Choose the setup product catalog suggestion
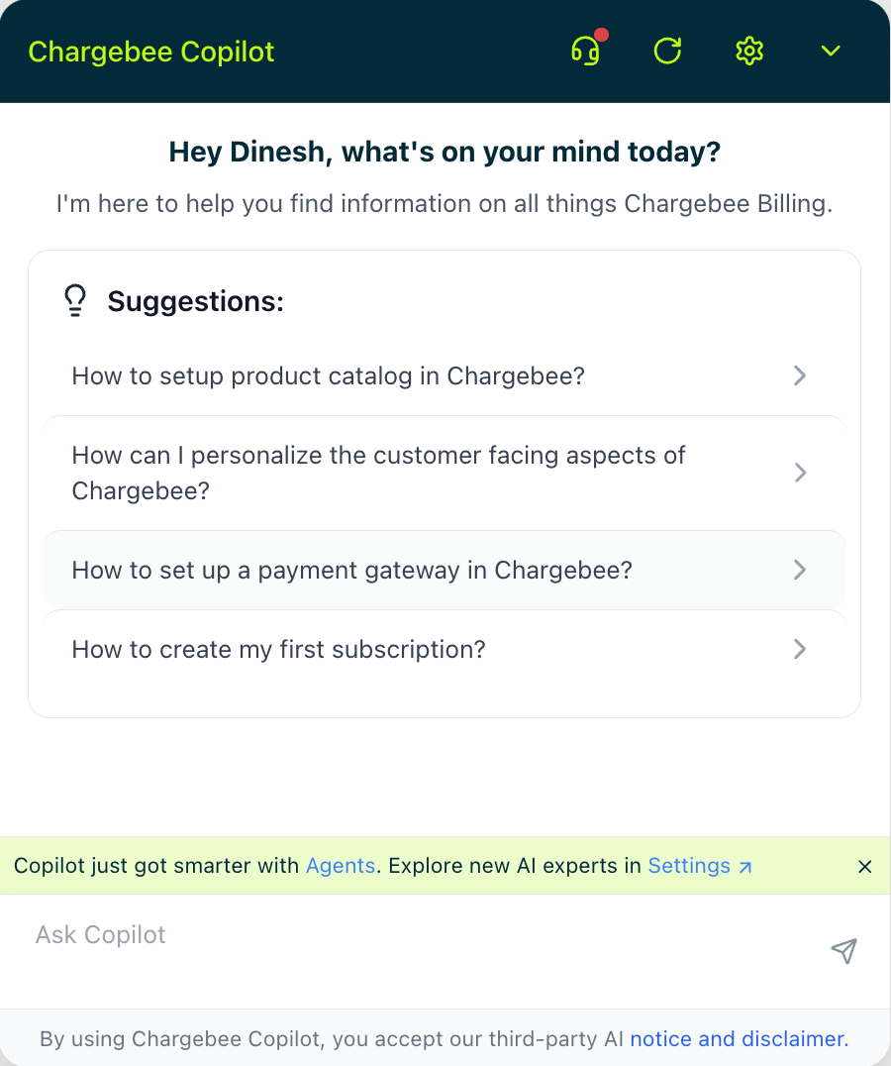This screenshot has height=1066, width=891. 328,375
